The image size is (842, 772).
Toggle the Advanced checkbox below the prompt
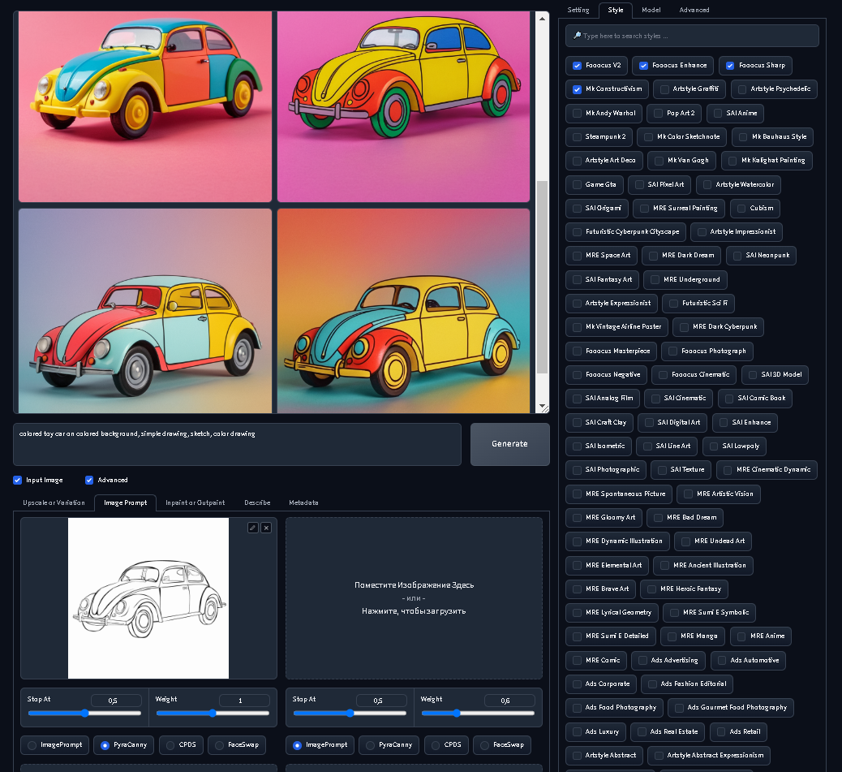[x=89, y=480]
